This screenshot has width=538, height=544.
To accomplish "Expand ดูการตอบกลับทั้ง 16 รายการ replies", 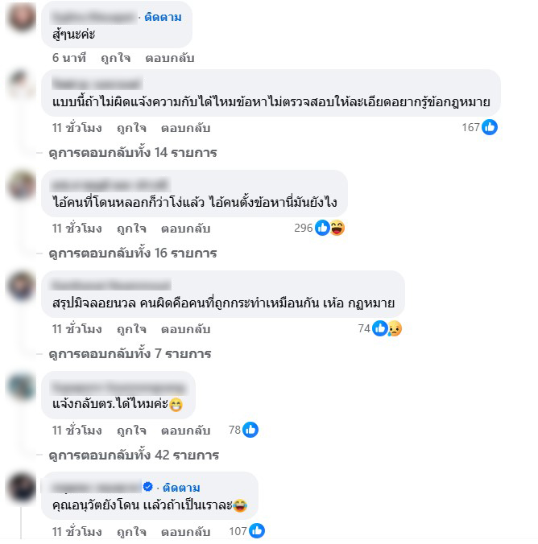I will pos(133,253).
